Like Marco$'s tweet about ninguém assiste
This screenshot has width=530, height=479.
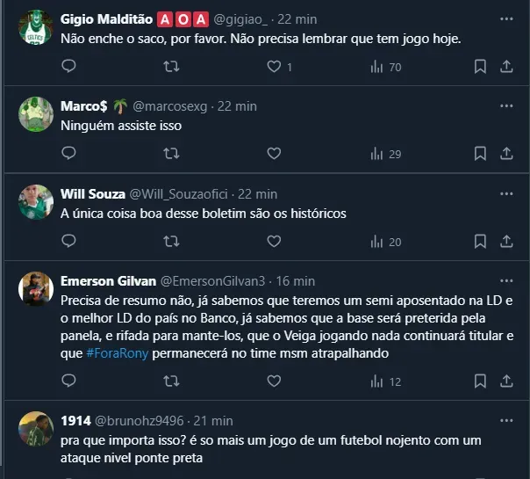point(274,154)
